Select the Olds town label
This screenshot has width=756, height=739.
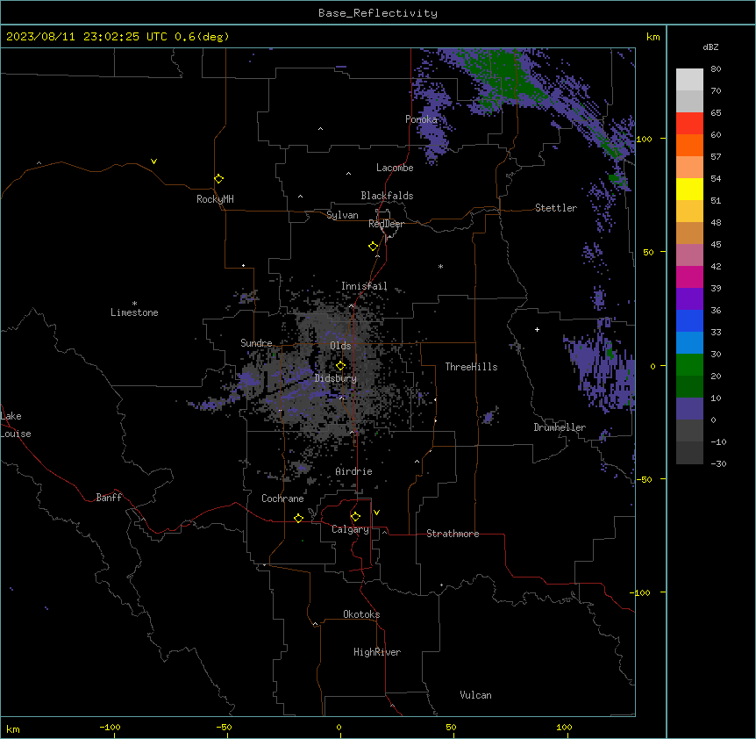tap(340, 346)
